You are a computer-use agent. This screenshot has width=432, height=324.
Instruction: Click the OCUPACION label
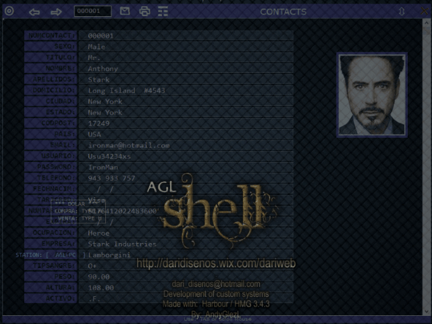click(51, 233)
